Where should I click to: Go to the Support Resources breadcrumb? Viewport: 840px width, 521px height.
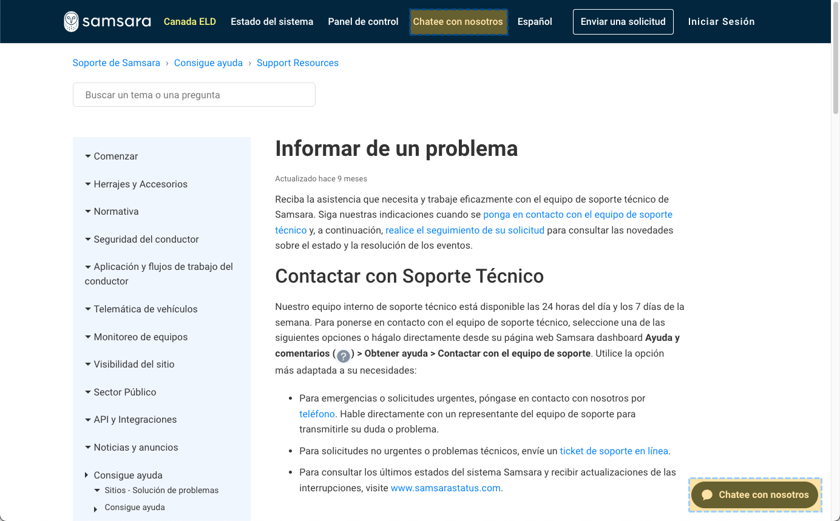[x=297, y=62]
